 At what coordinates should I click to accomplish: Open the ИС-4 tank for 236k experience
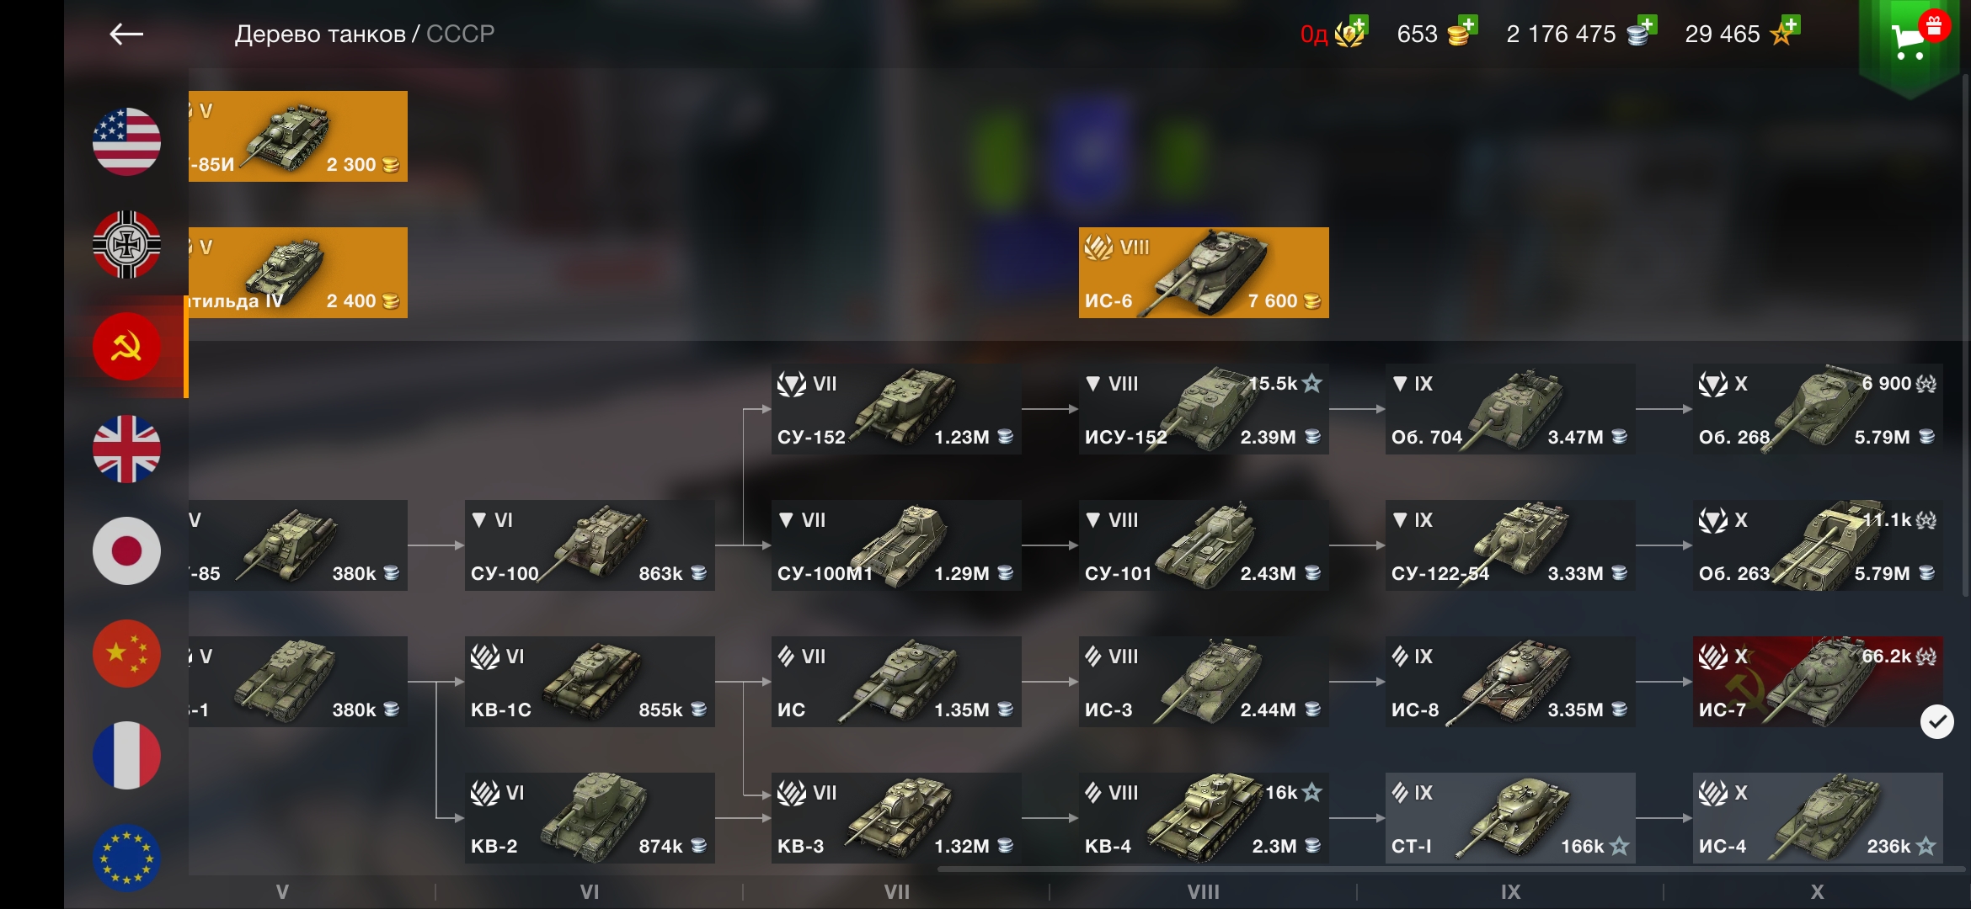click(x=1818, y=818)
